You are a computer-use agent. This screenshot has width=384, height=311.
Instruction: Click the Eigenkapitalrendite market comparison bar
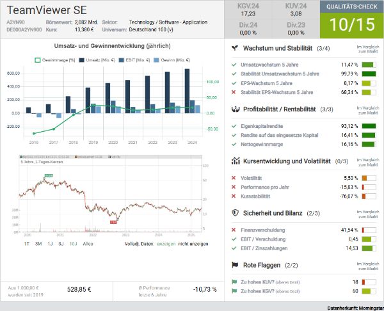coord(369,126)
